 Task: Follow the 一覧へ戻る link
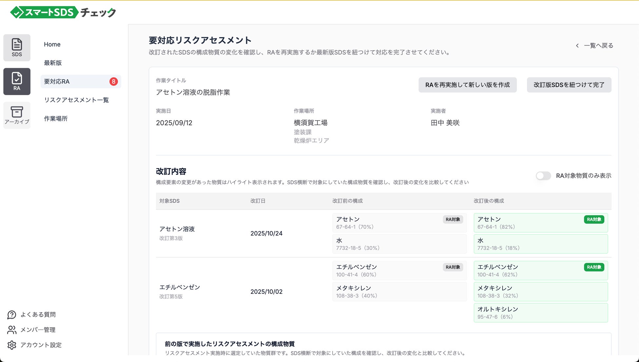(598, 46)
